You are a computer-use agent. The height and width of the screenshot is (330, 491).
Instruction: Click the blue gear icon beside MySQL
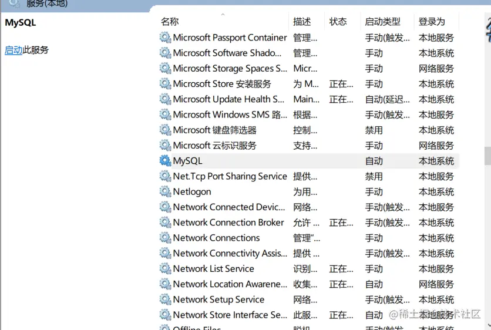click(165, 161)
